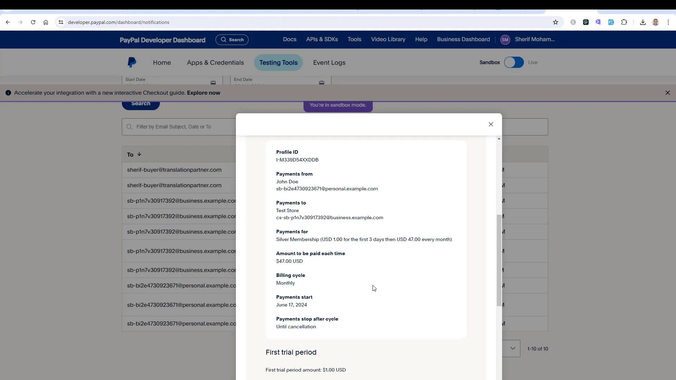Click the 1-10 of 10 pagination text
Viewport: 676px width, 380px height.
(538, 349)
